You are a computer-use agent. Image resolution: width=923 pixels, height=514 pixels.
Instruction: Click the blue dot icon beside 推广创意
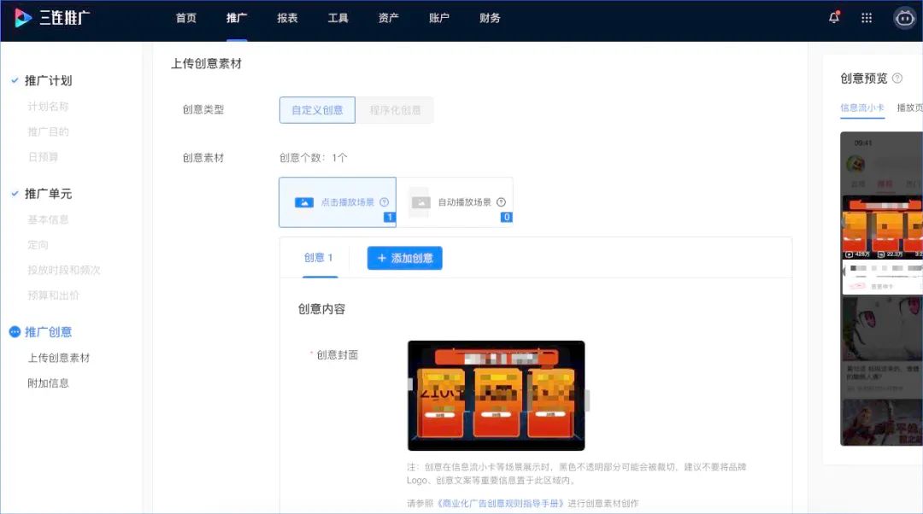15,331
